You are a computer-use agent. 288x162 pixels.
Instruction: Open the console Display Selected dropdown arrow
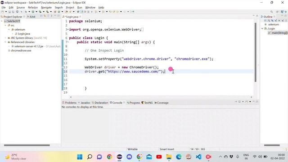(243, 102)
